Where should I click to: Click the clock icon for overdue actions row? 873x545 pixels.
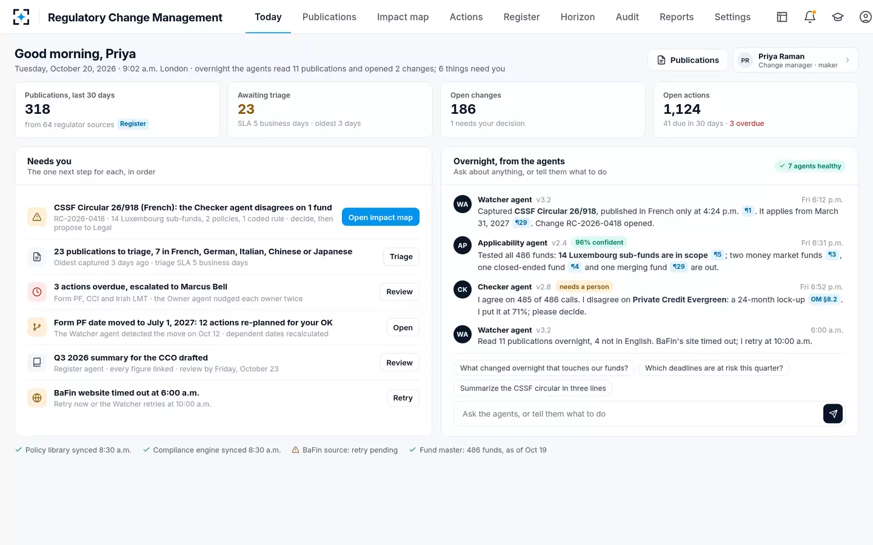(x=37, y=292)
